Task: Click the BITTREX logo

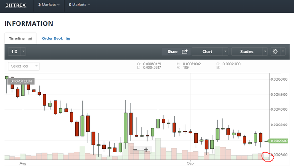Action: click(15, 5)
